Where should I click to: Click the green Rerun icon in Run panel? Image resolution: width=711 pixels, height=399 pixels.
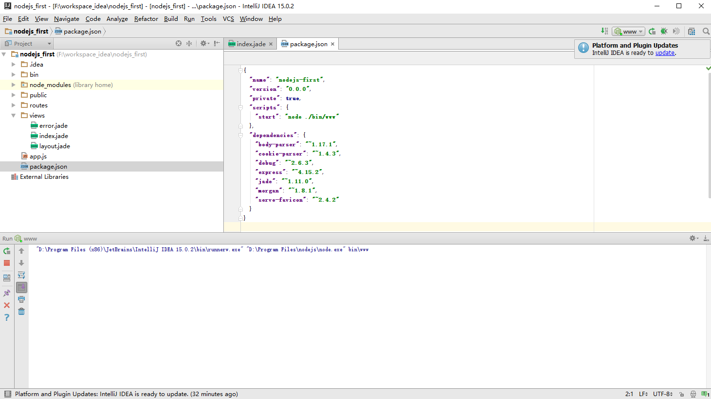point(7,251)
